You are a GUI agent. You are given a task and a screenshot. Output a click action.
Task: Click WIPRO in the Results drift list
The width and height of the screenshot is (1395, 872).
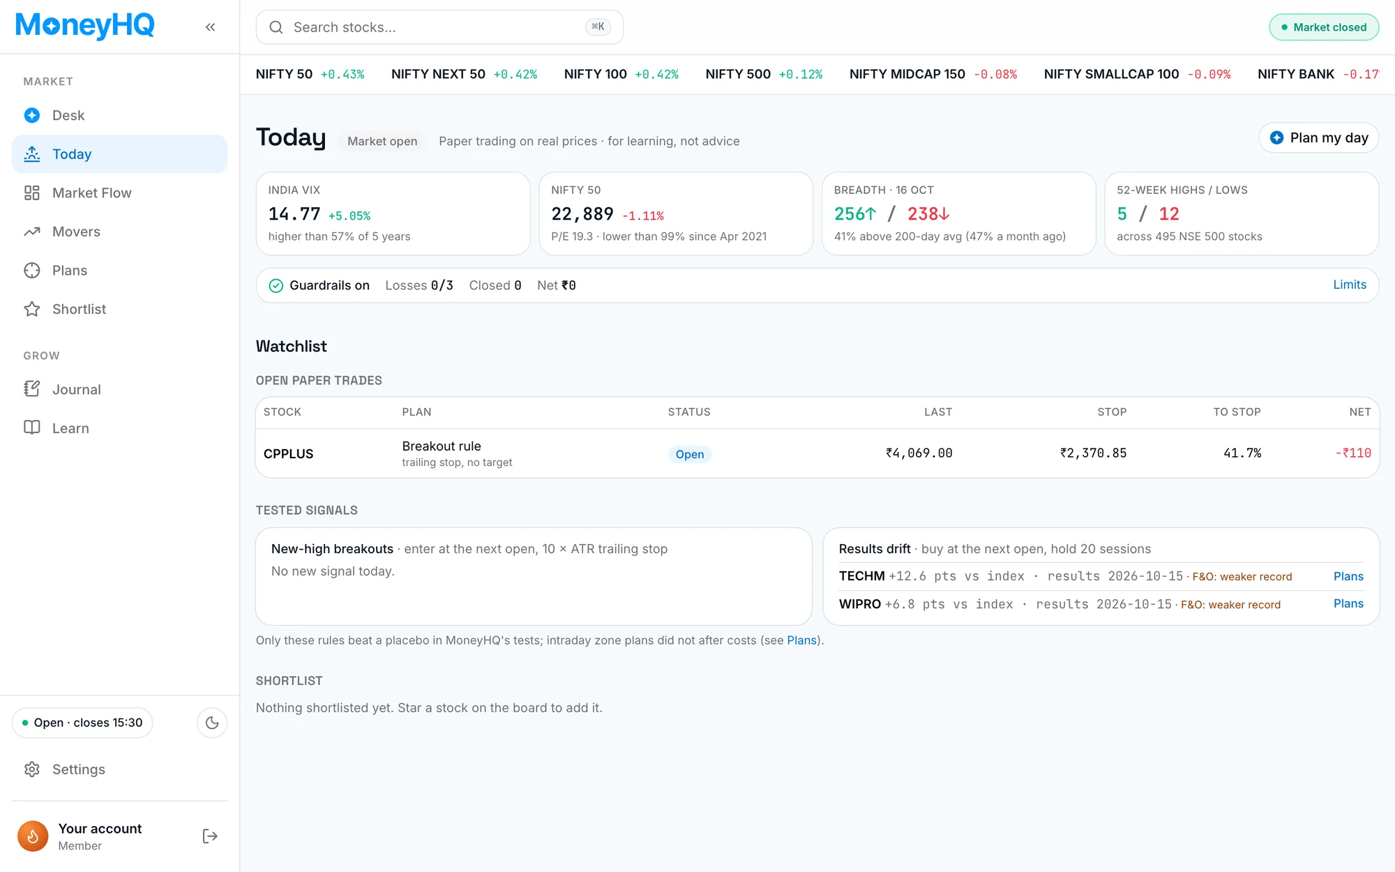859,604
